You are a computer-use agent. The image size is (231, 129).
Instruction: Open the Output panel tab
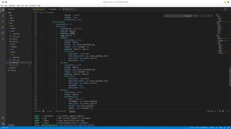[x=50, y=111]
